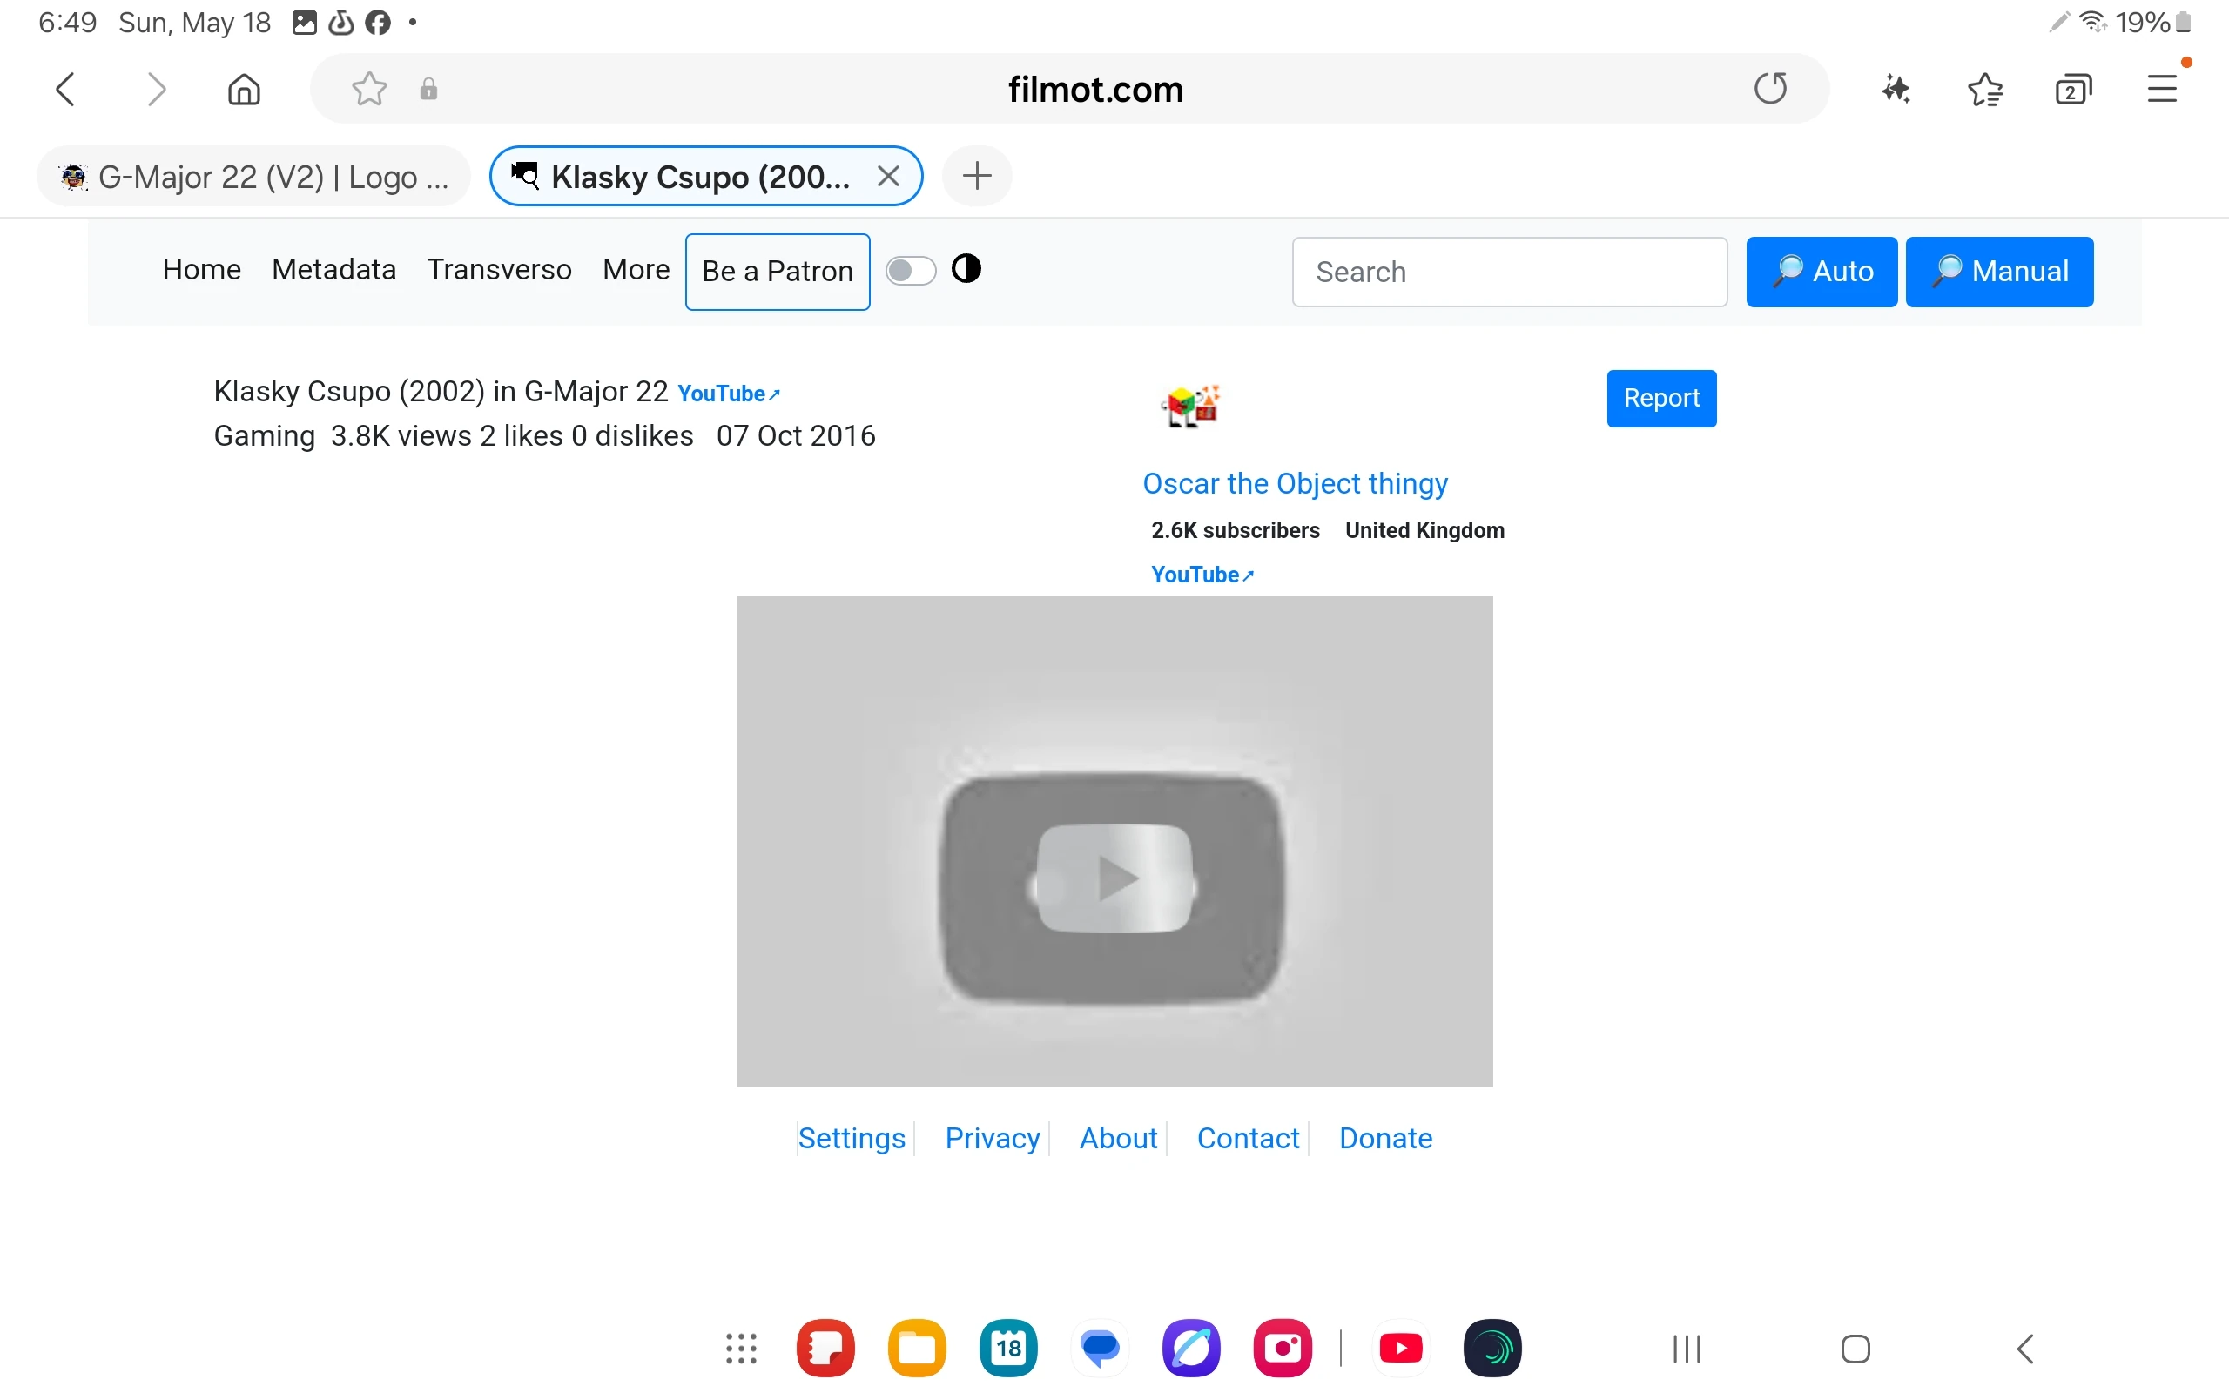Tap the browser home icon
The height and width of the screenshot is (1393, 2229).
244,90
